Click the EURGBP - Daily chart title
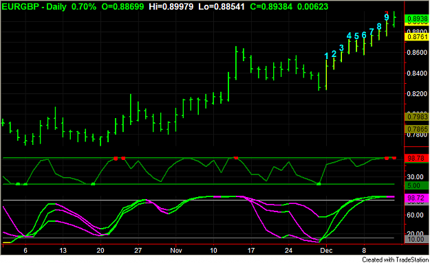430x263 pixels. click(34, 7)
